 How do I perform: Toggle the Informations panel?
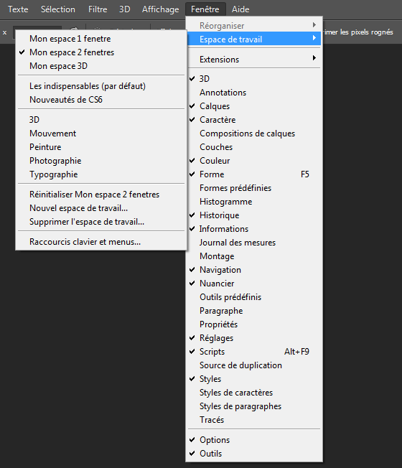[254, 229]
